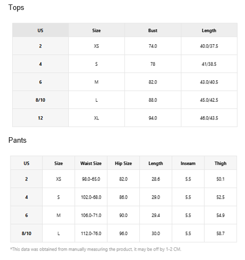The width and height of the screenshot is (245, 260).
Task: Click the XL size cell in Tops table
Action: click(x=96, y=118)
